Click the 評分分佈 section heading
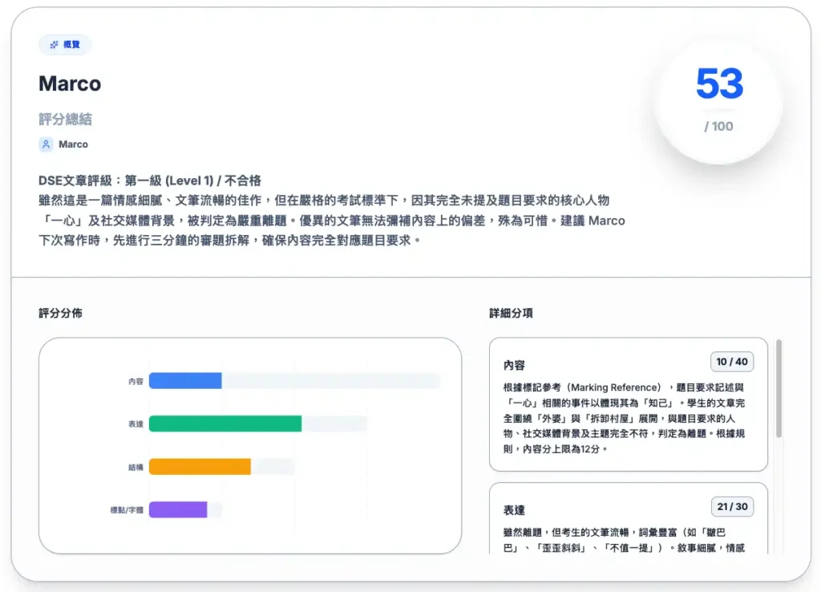 click(x=60, y=313)
